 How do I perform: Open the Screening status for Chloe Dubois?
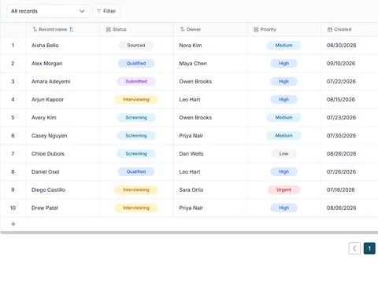point(136,154)
